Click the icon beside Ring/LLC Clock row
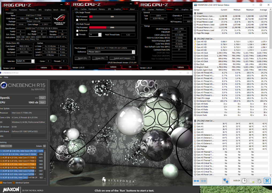272x193 pixels. 195,67
